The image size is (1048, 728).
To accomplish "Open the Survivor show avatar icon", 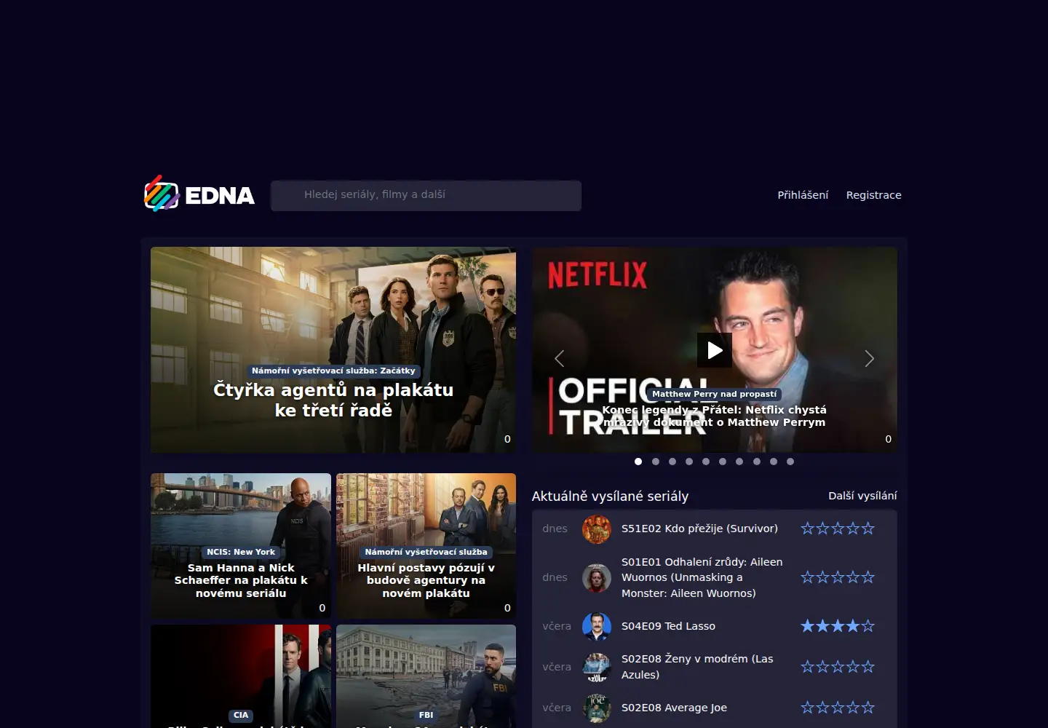I will click(597, 529).
